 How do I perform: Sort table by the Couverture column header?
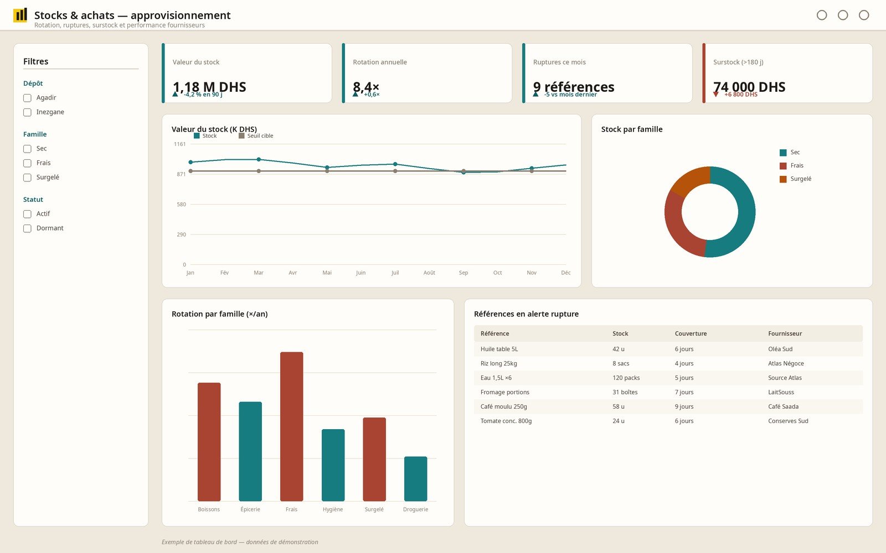[x=691, y=333]
